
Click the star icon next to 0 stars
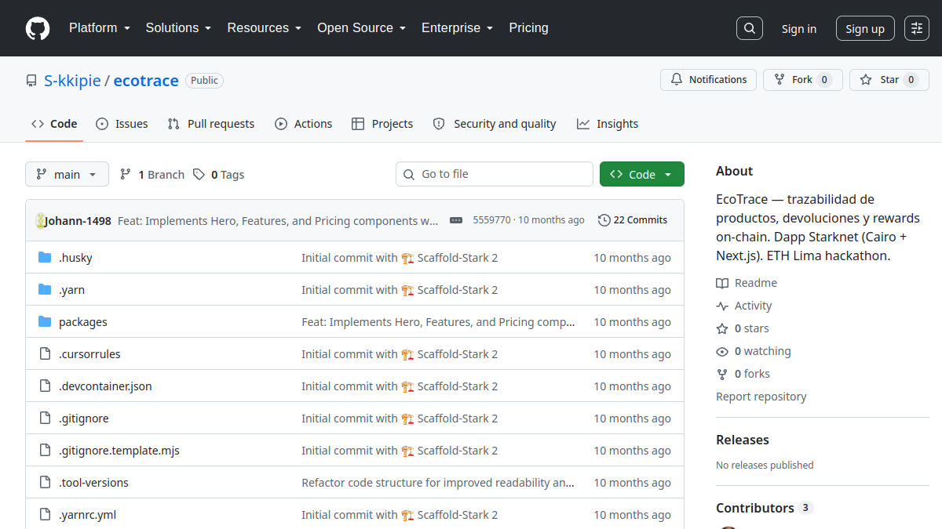click(x=722, y=328)
